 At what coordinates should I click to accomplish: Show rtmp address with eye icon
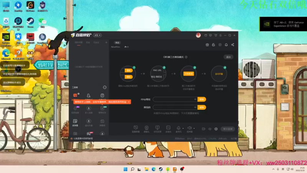coord(195,99)
